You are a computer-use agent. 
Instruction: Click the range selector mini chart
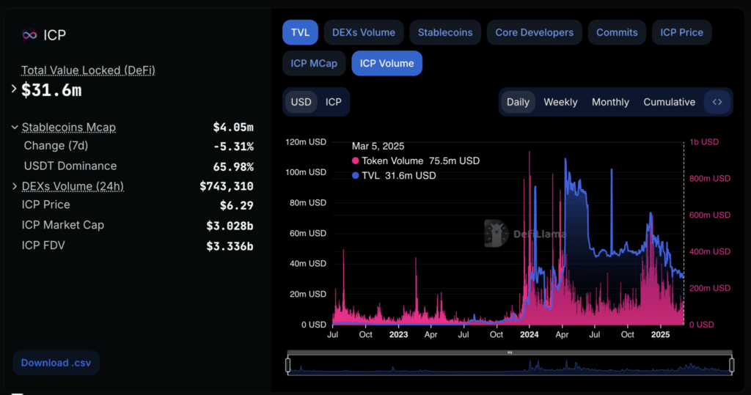pyautogui.click(x=510, y=365)
